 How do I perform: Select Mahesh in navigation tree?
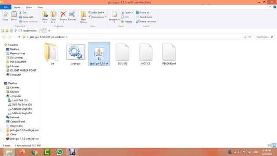click(x=14, y=91)
